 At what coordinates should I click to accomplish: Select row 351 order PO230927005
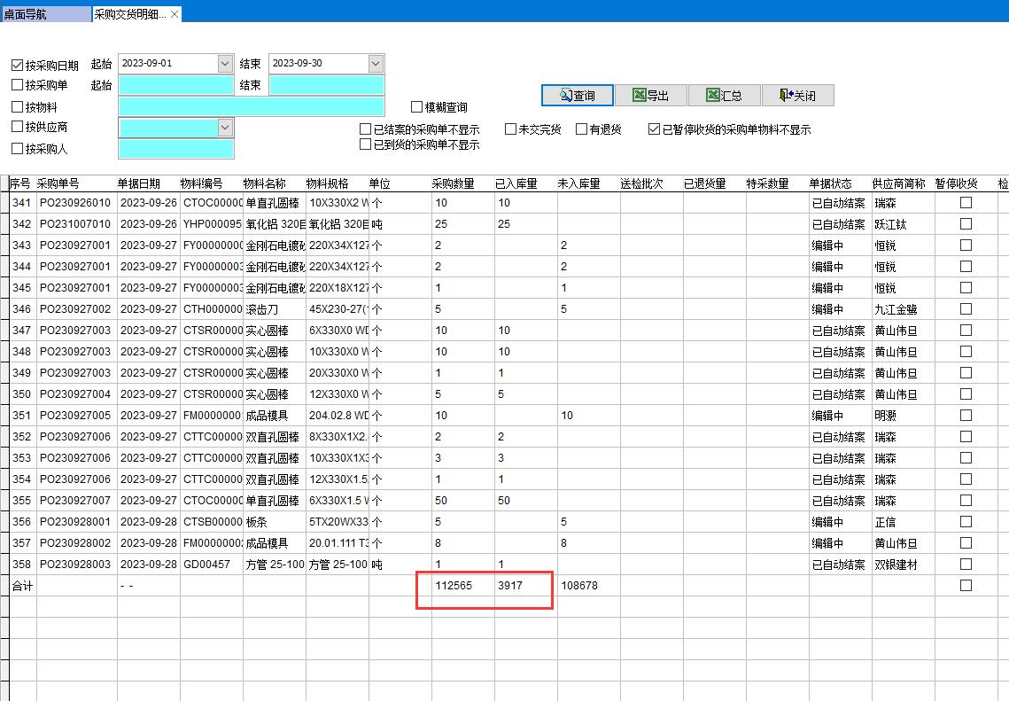(x=75, y=416)
